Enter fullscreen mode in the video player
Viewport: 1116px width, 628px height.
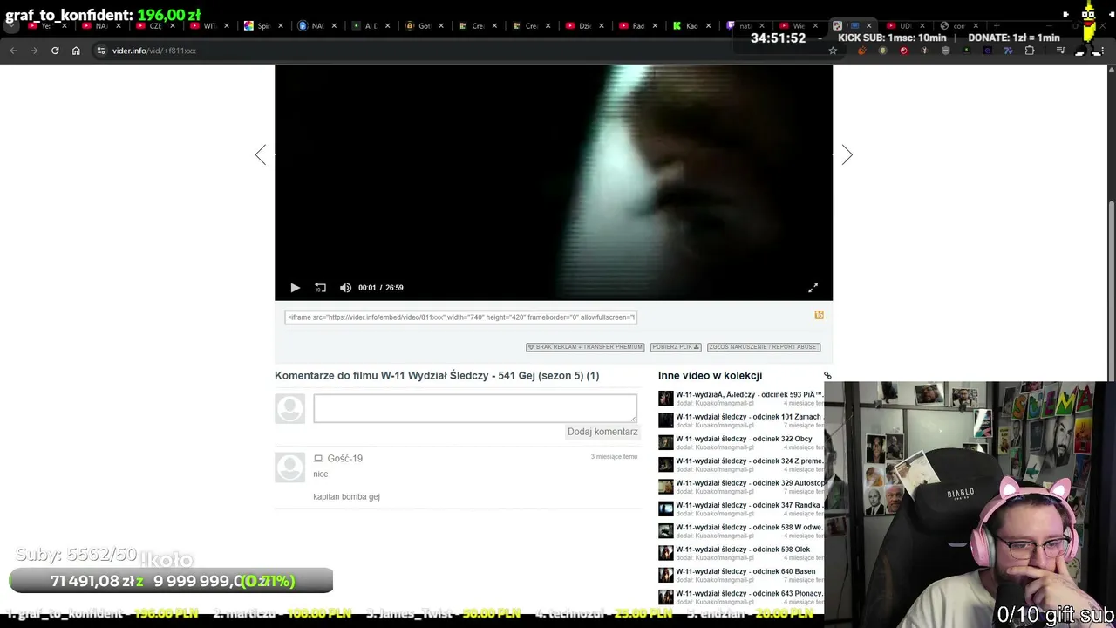click(x=813, y=288)
